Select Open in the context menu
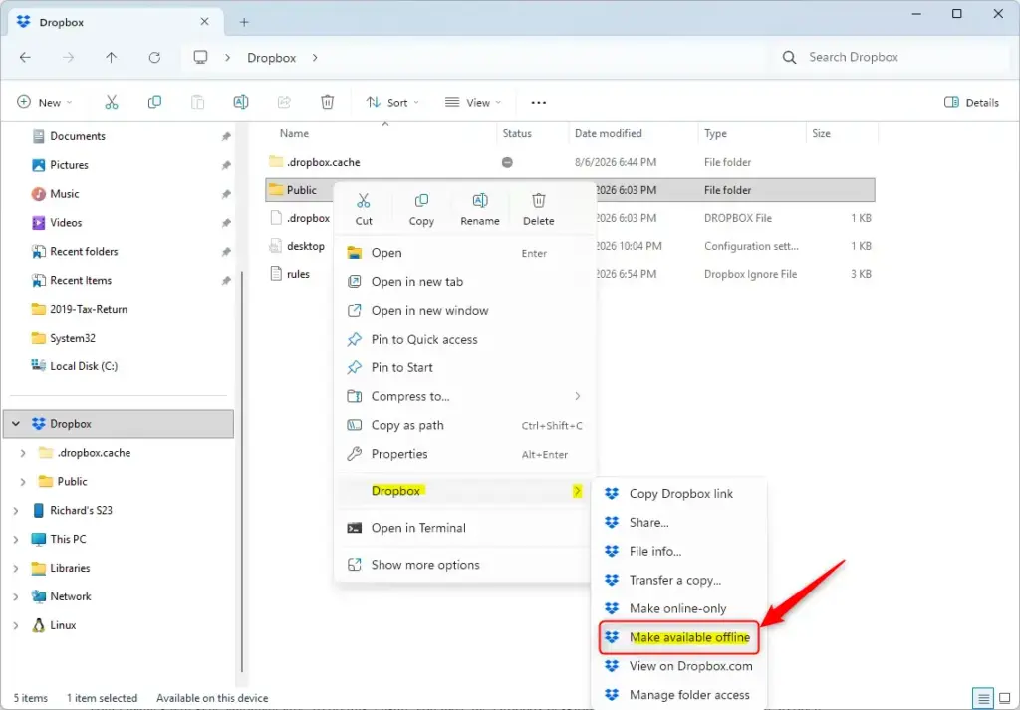The width and height of the screenshot is (1020, 710). [x=463, y=253]
